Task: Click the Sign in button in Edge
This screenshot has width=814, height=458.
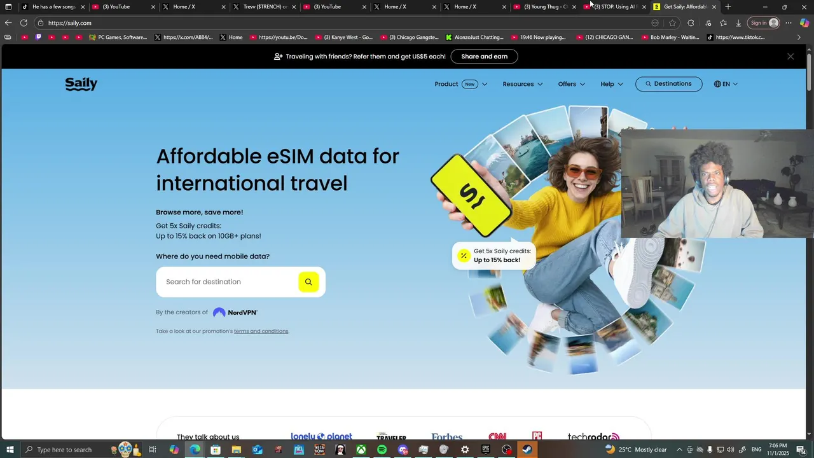Action: click(764, 23)
